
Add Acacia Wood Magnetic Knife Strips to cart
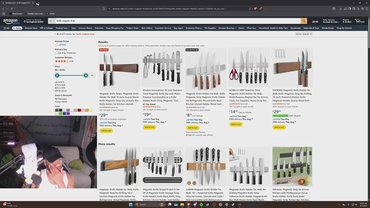pos(106,131)
